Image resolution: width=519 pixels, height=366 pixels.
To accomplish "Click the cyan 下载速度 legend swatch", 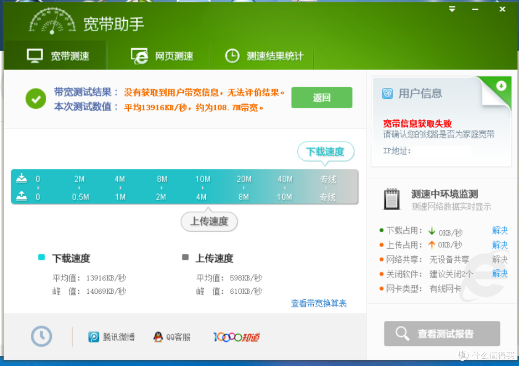I will [x=41, y=257].
